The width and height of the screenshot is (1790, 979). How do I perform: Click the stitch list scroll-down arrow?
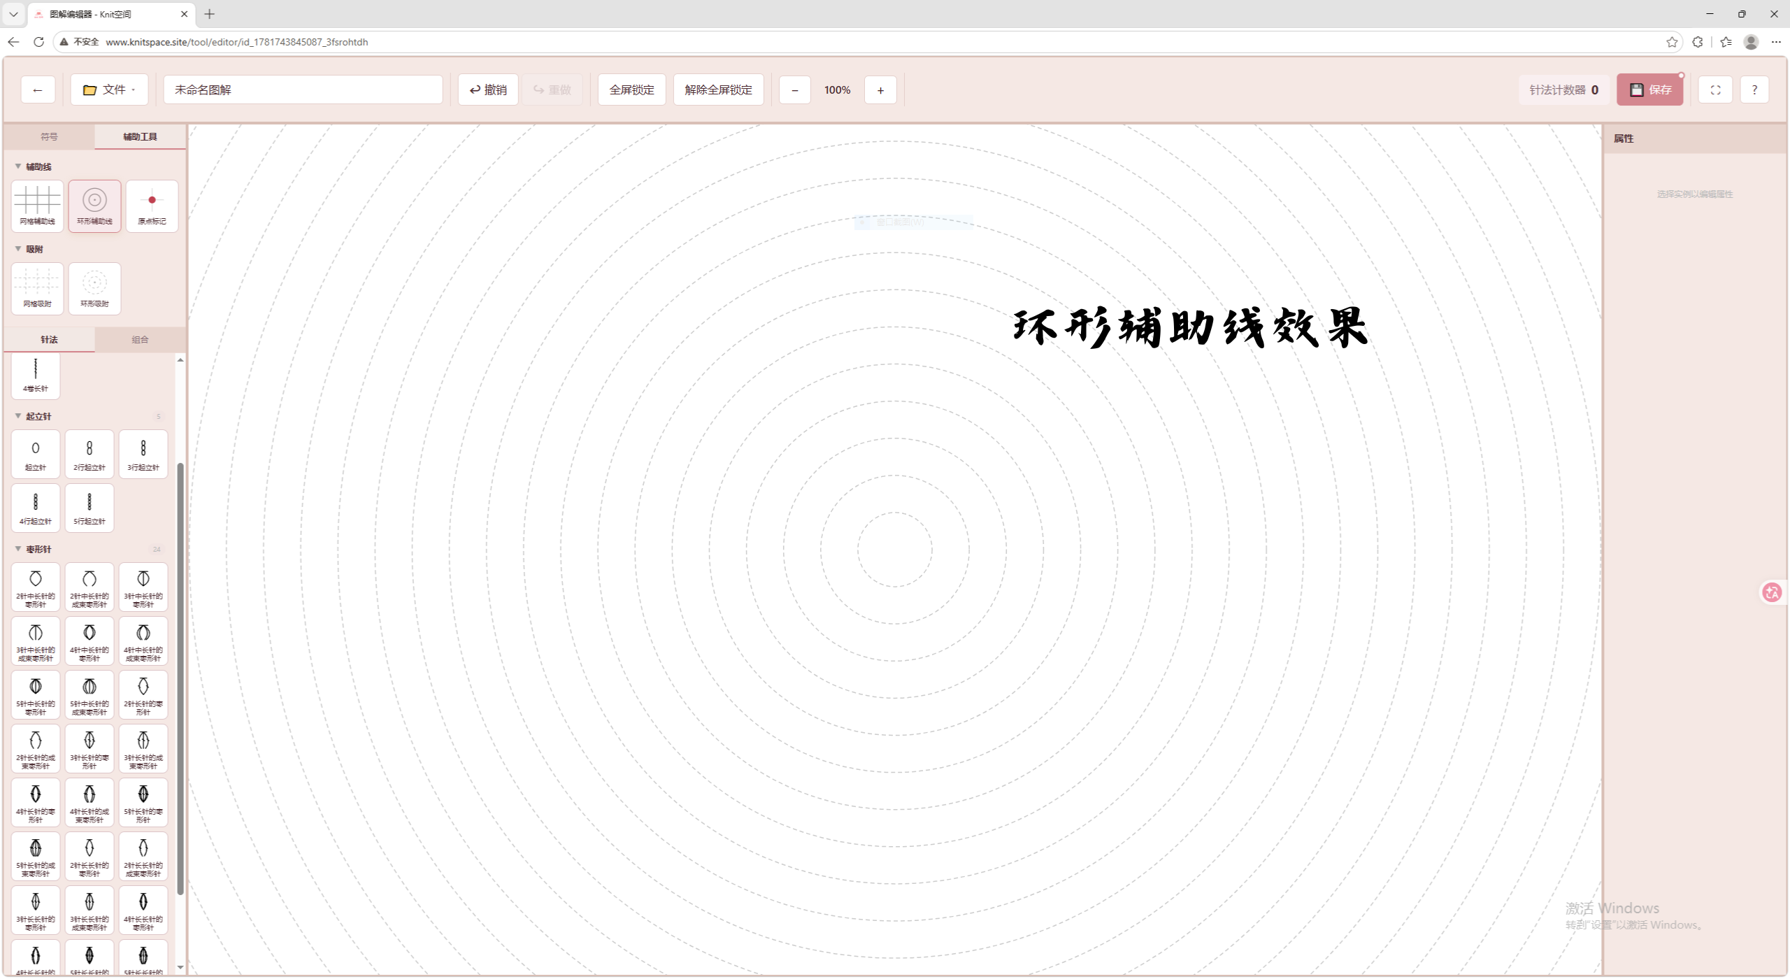tap(180, 968)
